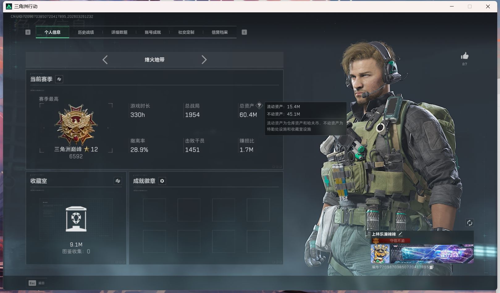
Task: Click the first empty achievement badge slot
Action: (154, 210)
